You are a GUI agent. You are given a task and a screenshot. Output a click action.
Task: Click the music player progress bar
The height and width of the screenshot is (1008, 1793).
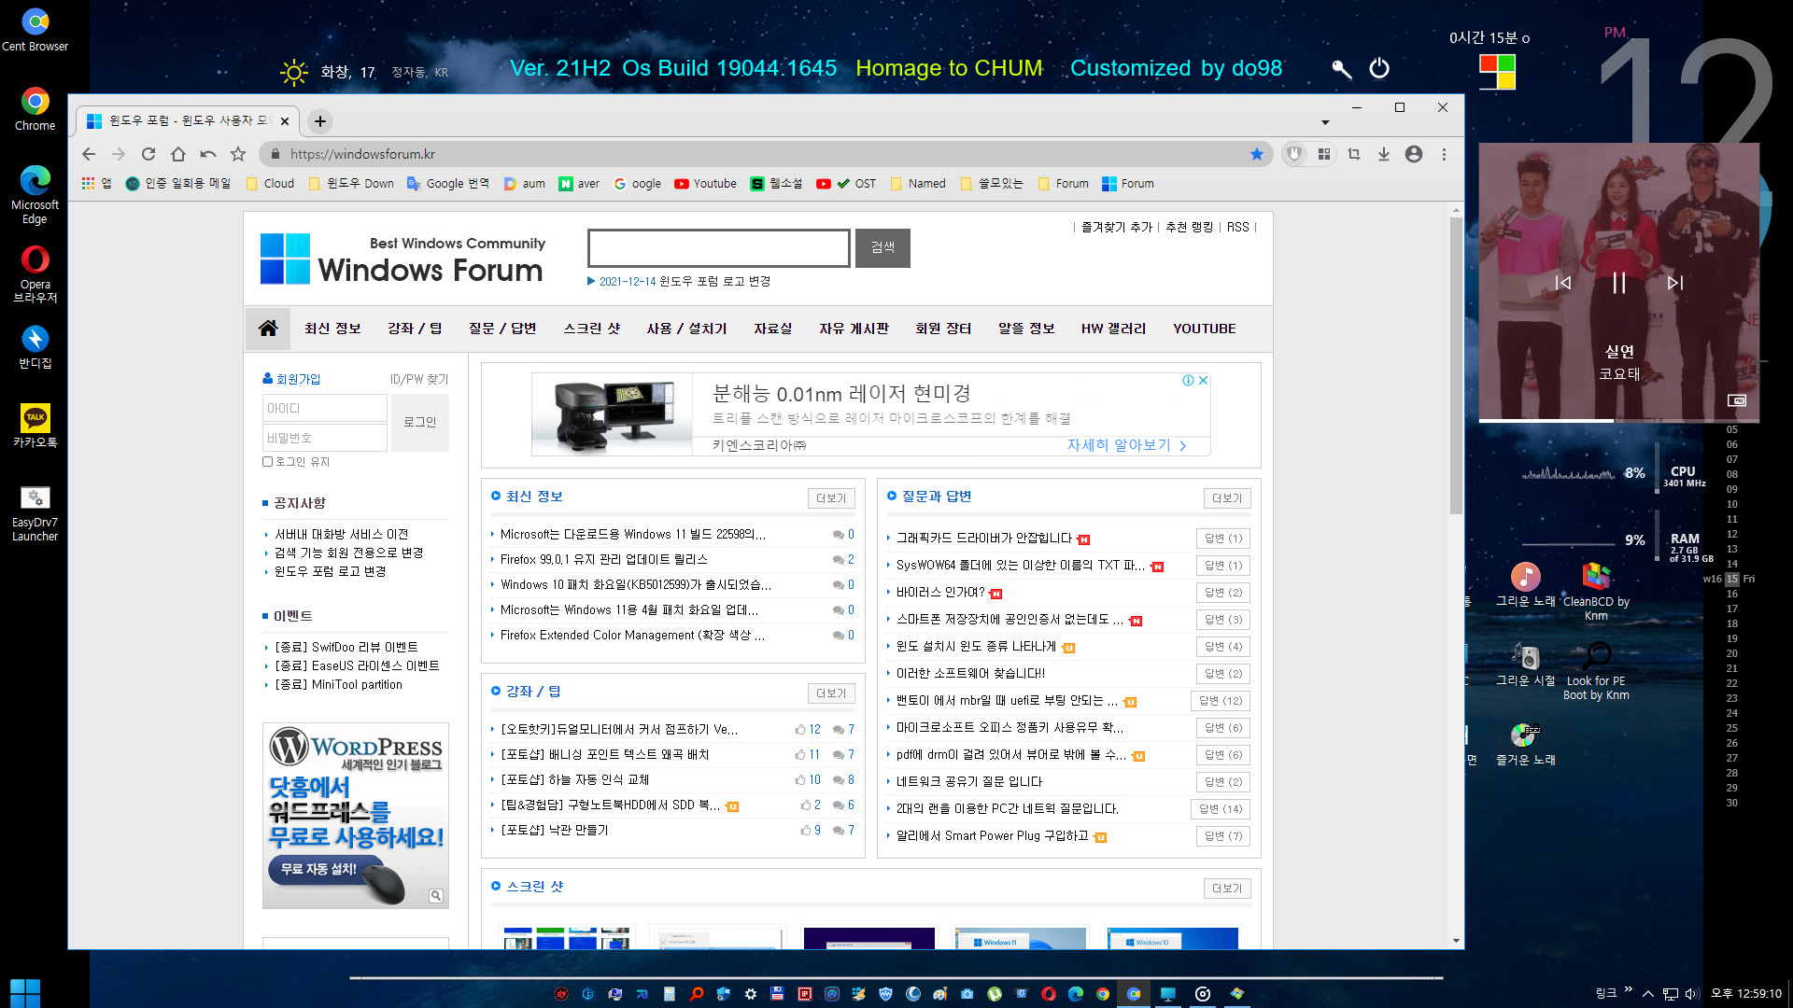(1619, 421)
